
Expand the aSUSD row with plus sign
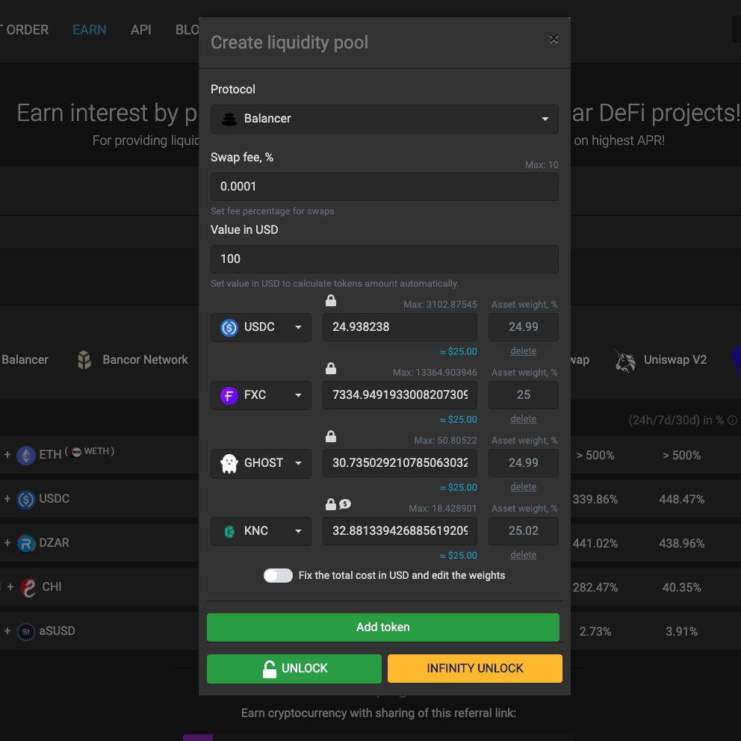pos(7,631)
